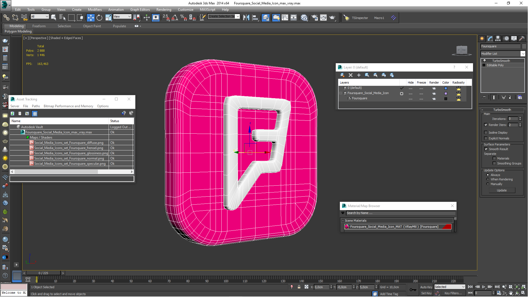Open the Modifiers menu
The image size is (528, 297).
coord(95,10)
